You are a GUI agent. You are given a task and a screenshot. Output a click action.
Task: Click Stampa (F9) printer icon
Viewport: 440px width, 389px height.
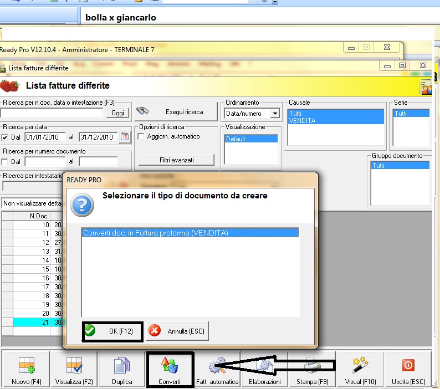click(x=313, y=365)
